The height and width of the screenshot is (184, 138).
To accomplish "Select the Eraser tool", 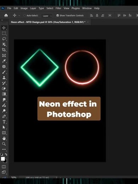I will (x=4, y=88).
